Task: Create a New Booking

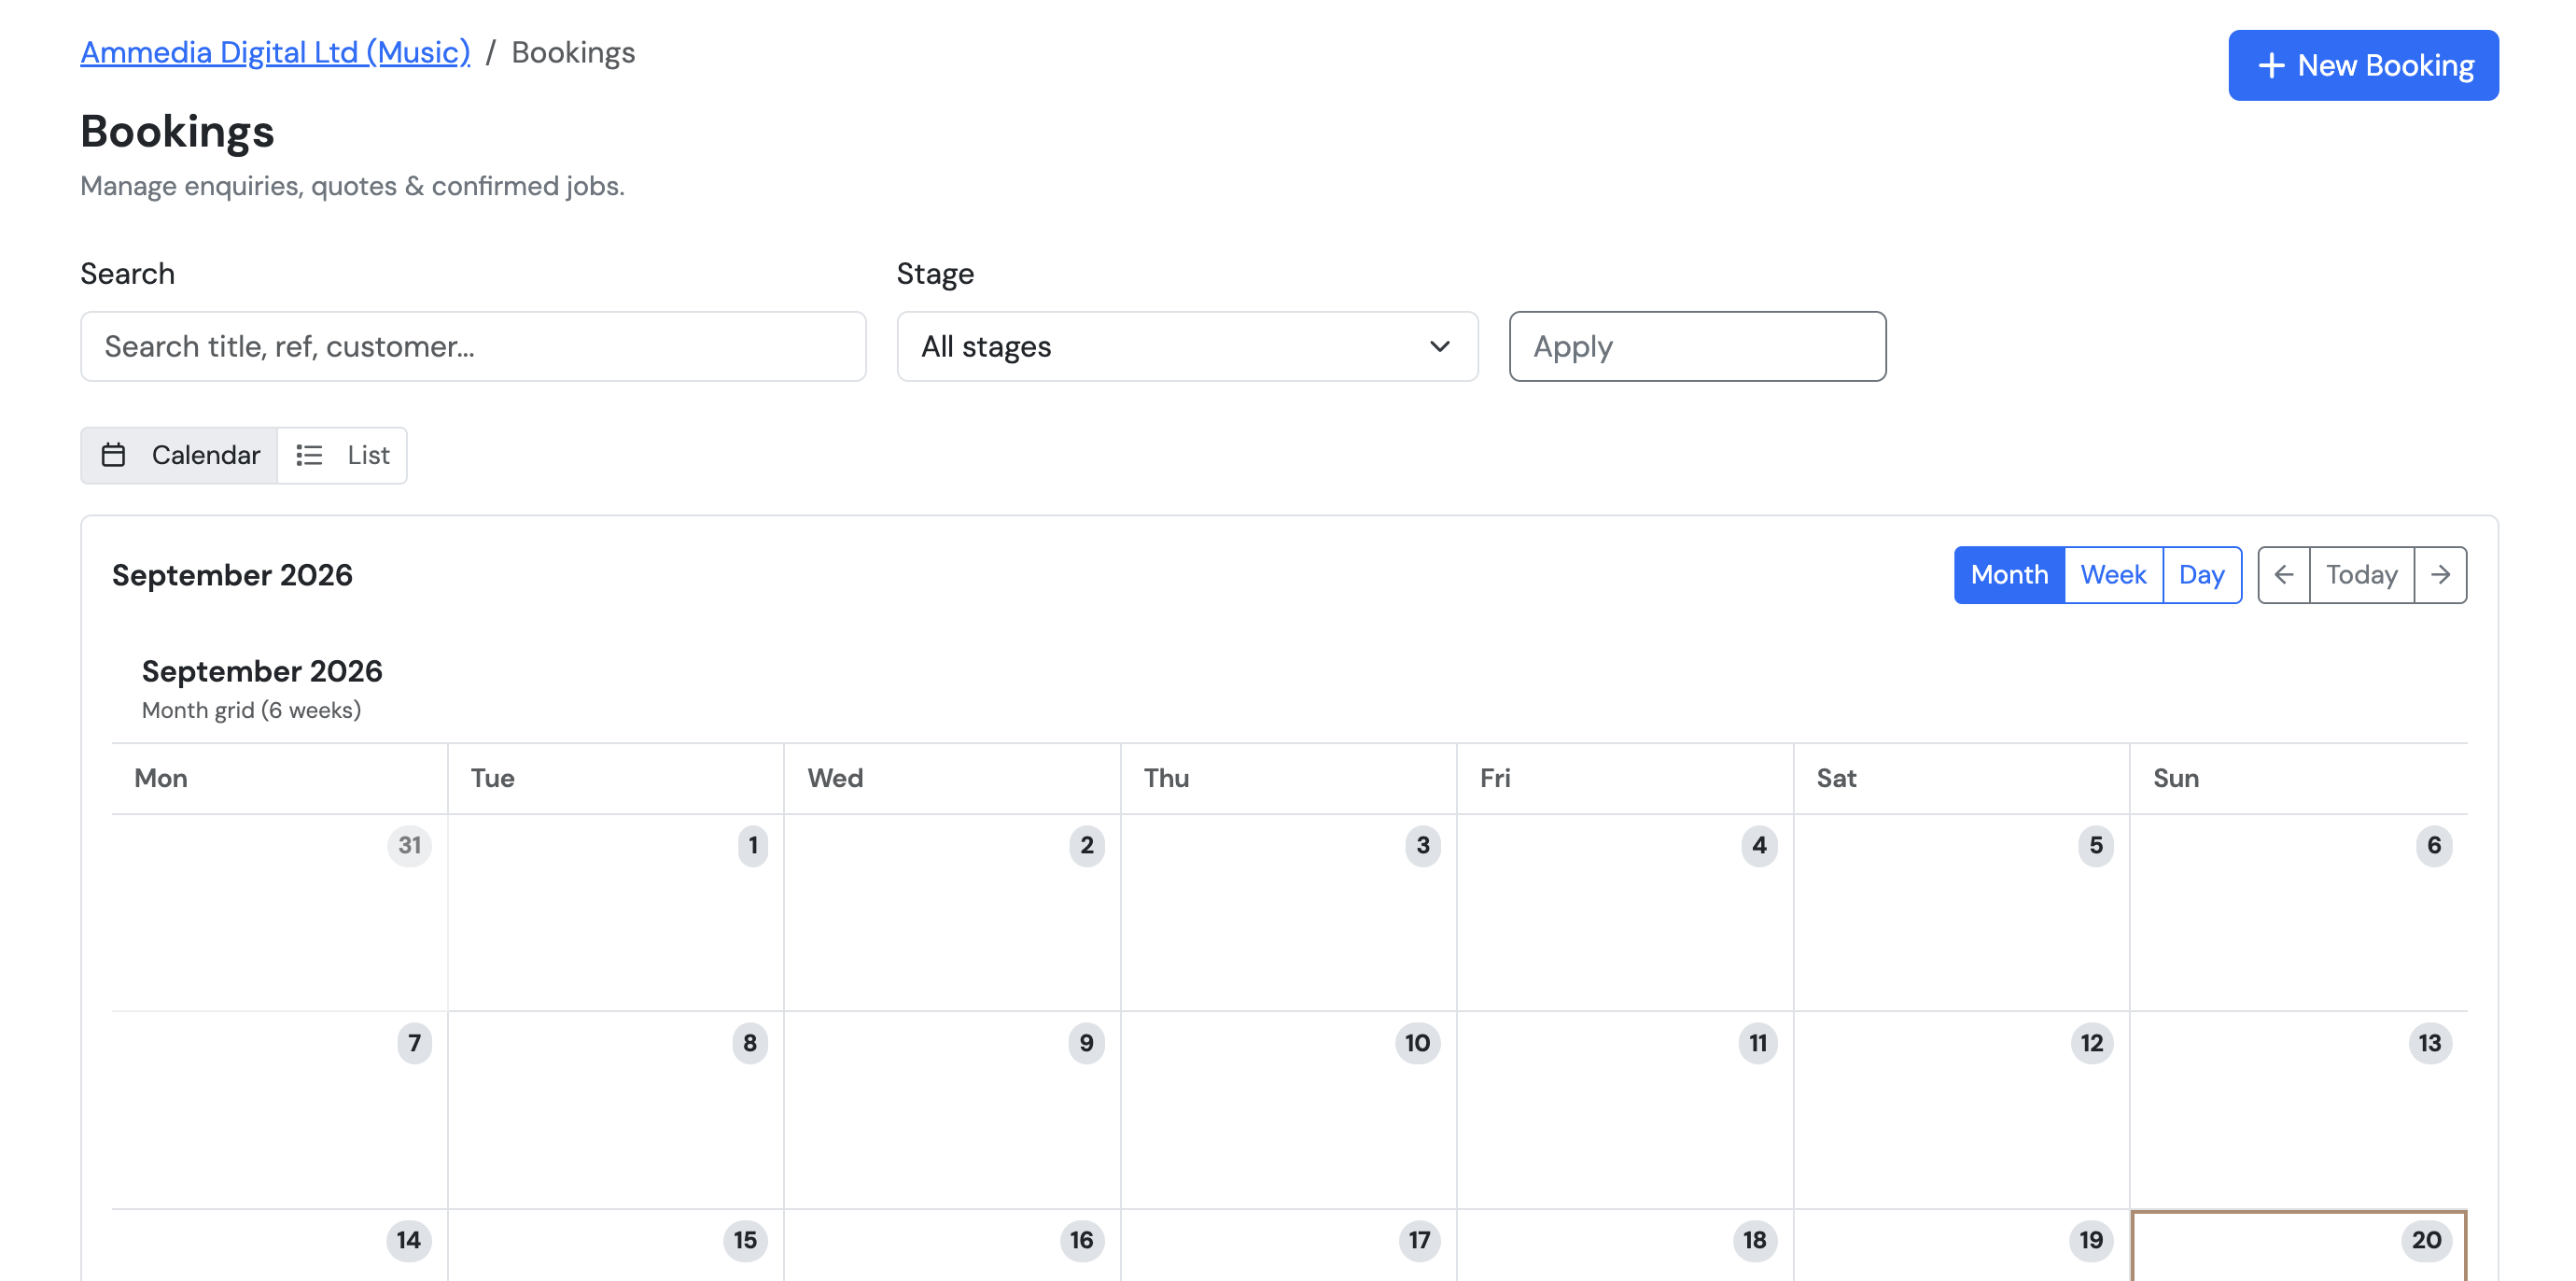Action: click(x=2363, y=65)
